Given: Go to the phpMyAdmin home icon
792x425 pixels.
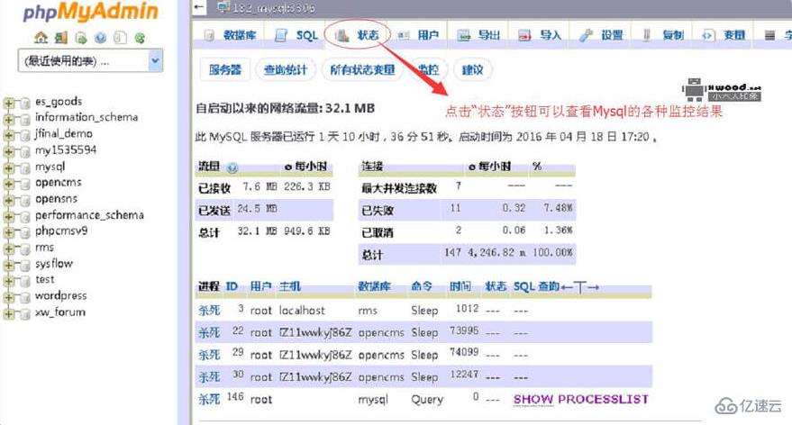Looking at the screenshot, I should (41, 38).
